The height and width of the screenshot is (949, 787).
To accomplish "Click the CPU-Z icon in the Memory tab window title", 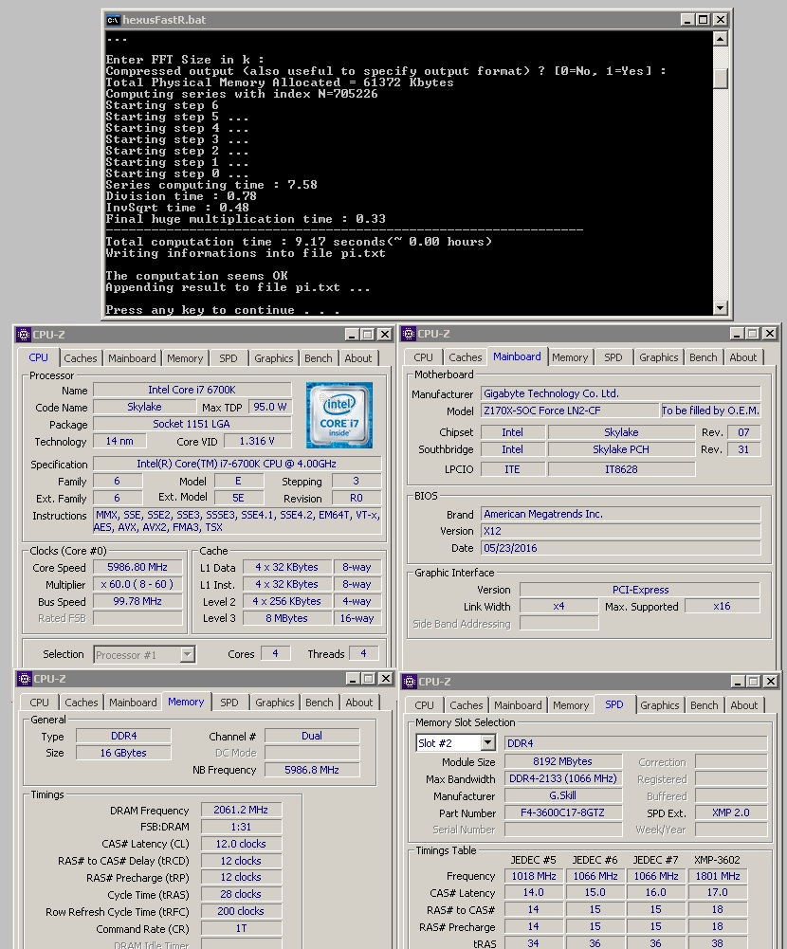I will 25,679.
